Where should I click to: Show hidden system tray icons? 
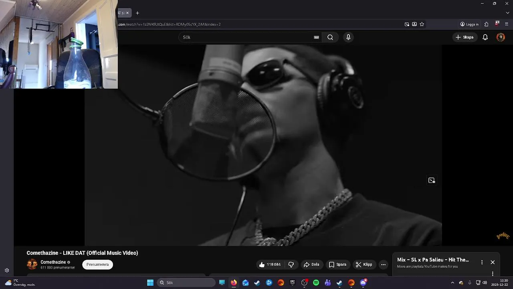(x=452, y=283)
